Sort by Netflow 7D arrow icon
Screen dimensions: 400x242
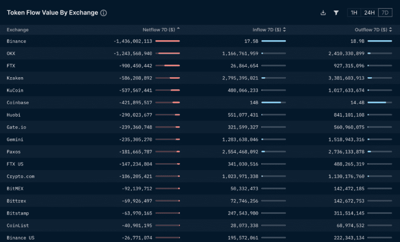pyautogui.click(x=178, y=29)
